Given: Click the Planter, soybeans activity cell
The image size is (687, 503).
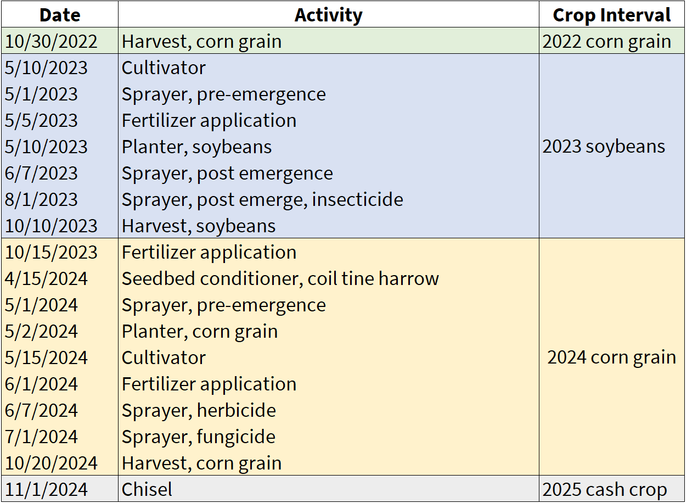Looking at the screenshot, I should pos(197,147).
